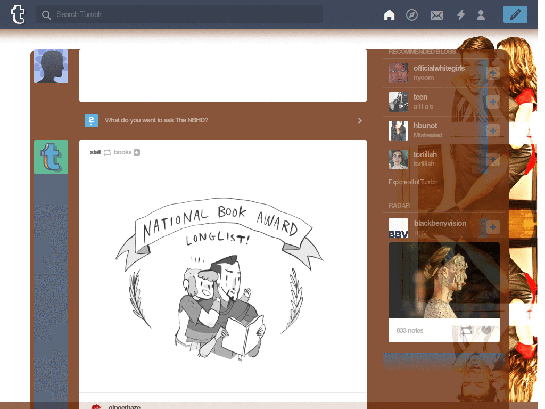This screenshot has height=409, width=545.
Task: Follow blackberryvision with plus button
Action: [493, 227]
